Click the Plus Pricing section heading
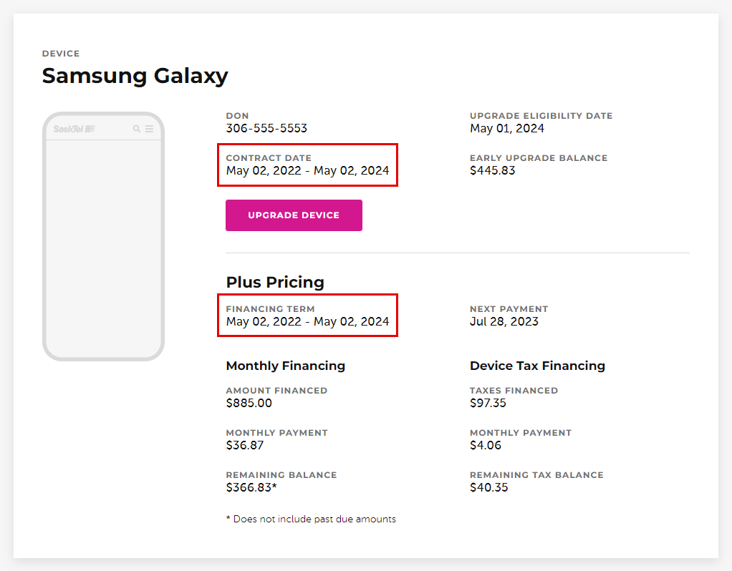732x571 pixels. pyautogui.click(x=275, y=282)
